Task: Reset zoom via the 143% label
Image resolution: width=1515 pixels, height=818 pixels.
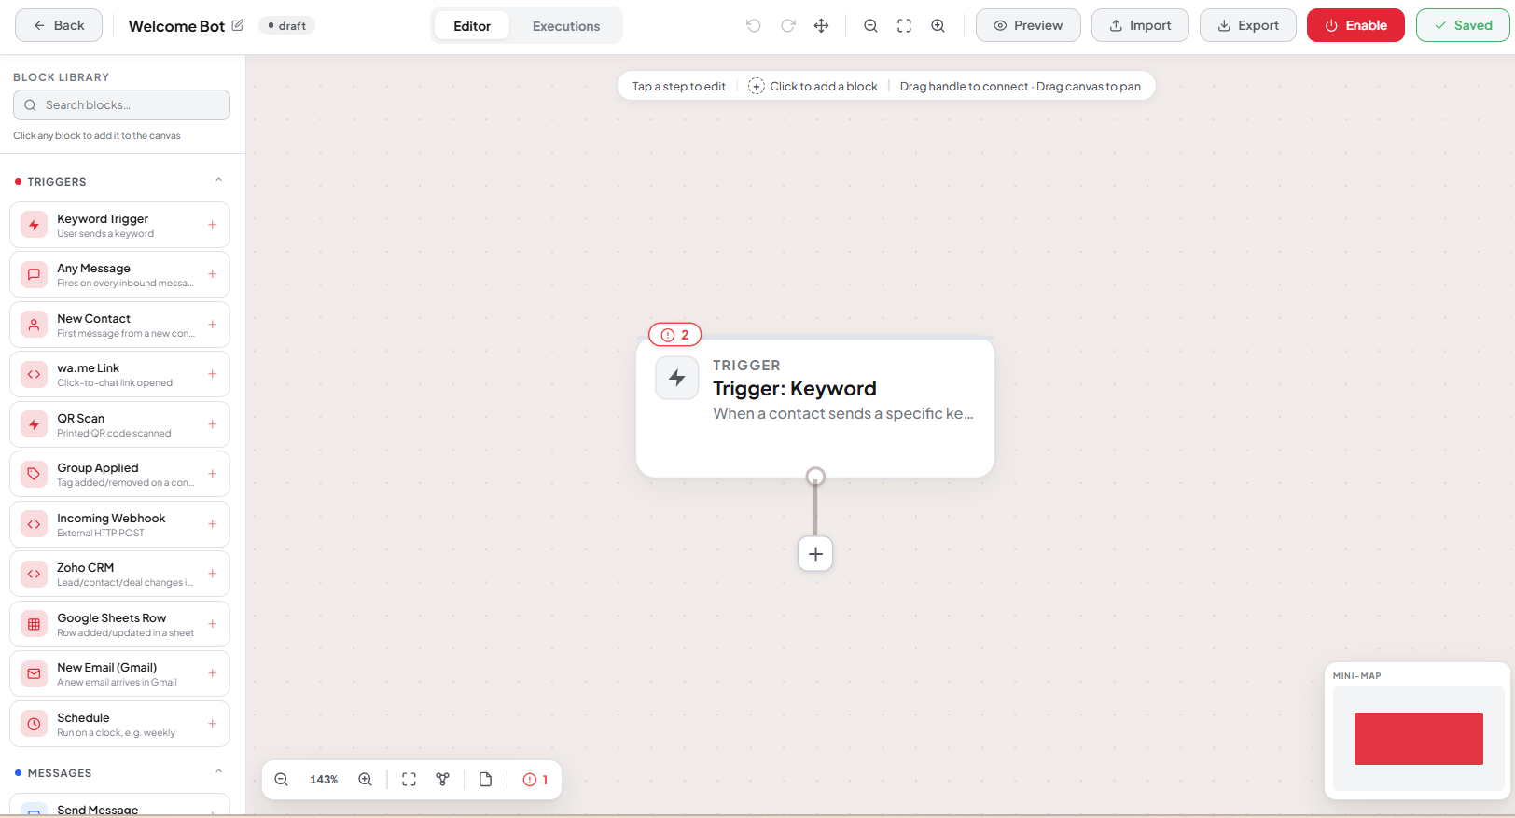Action: pos(324,780)
